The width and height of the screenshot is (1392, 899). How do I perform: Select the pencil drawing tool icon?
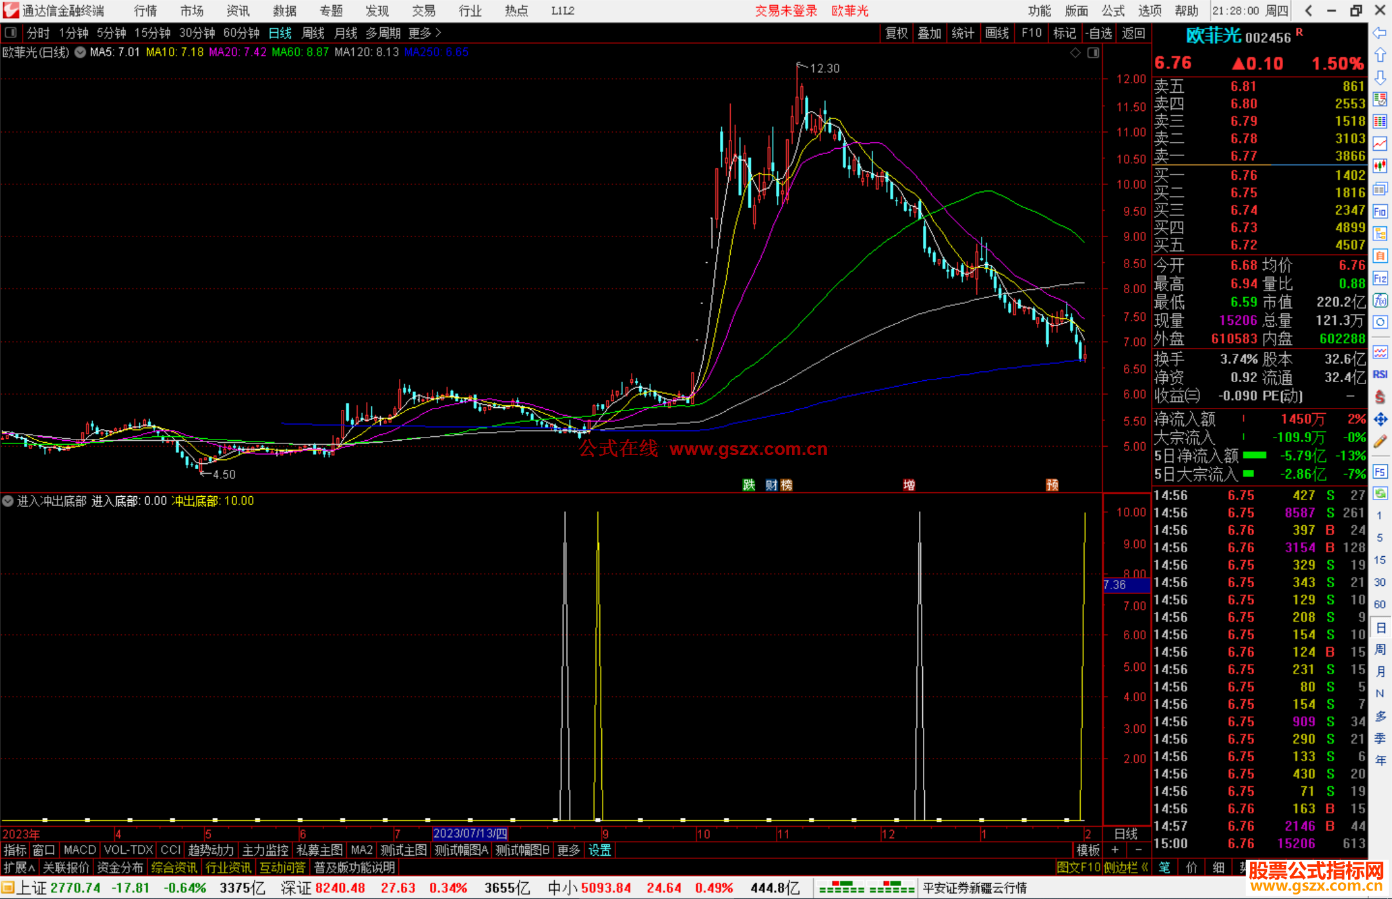click(1380, 441)
